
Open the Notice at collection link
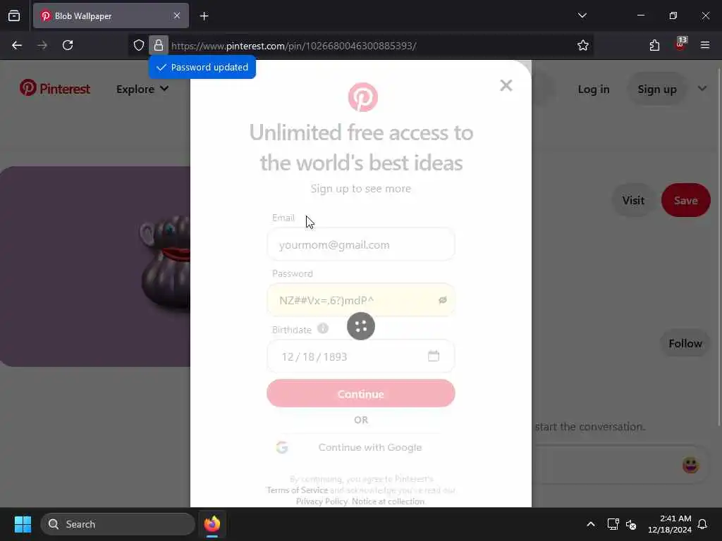[x=388, y=502]
